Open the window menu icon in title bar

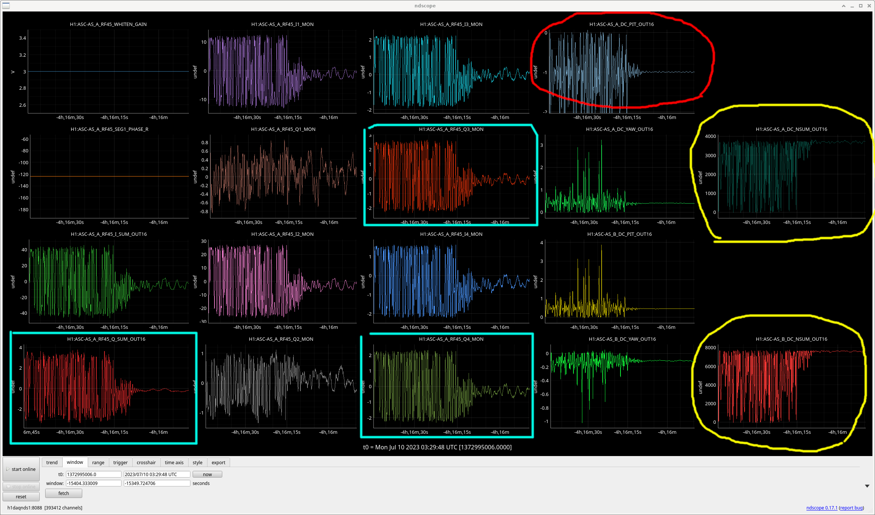click(x=6, y=6)
